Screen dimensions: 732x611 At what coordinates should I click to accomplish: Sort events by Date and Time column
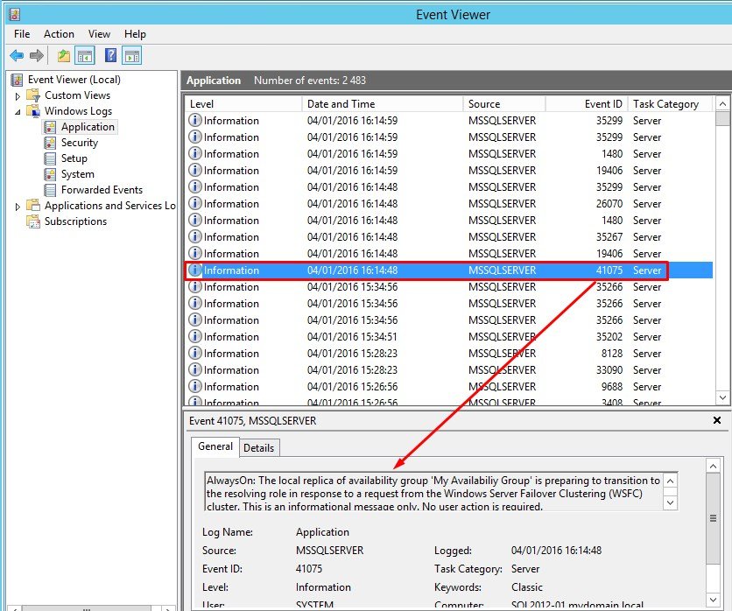point(341,104)
